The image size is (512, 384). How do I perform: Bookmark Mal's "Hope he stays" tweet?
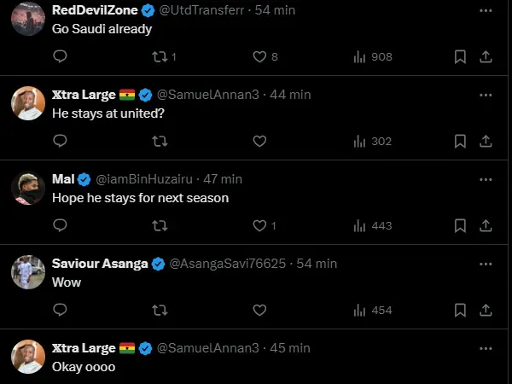pos(460,225)
